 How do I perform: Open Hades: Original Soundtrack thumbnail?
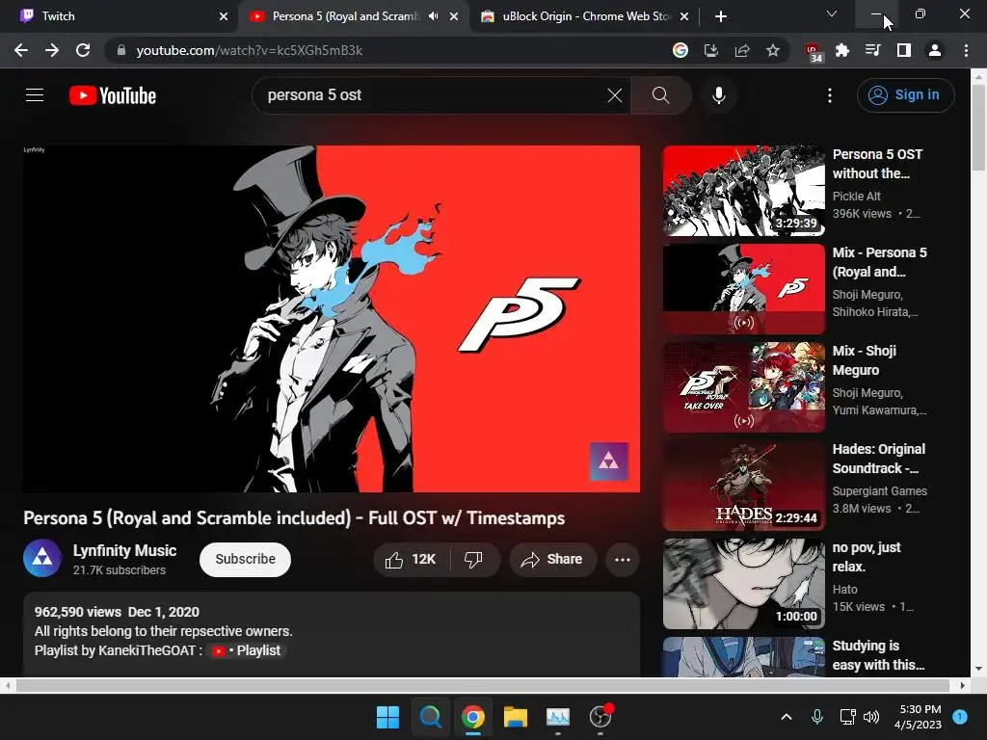[743, 486]
